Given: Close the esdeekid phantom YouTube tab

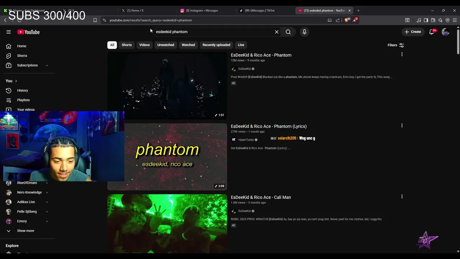Looking at the screenshot, I should 349,10.
